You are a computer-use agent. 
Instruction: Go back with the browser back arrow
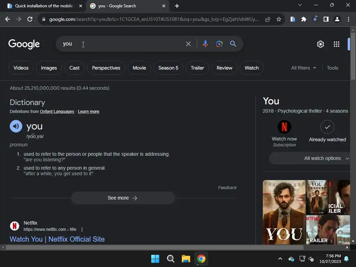click(8, 19)
